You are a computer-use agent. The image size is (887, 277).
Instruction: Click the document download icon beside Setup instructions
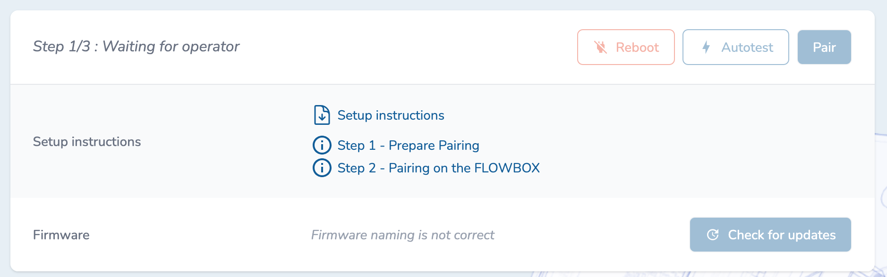(322, 114)
